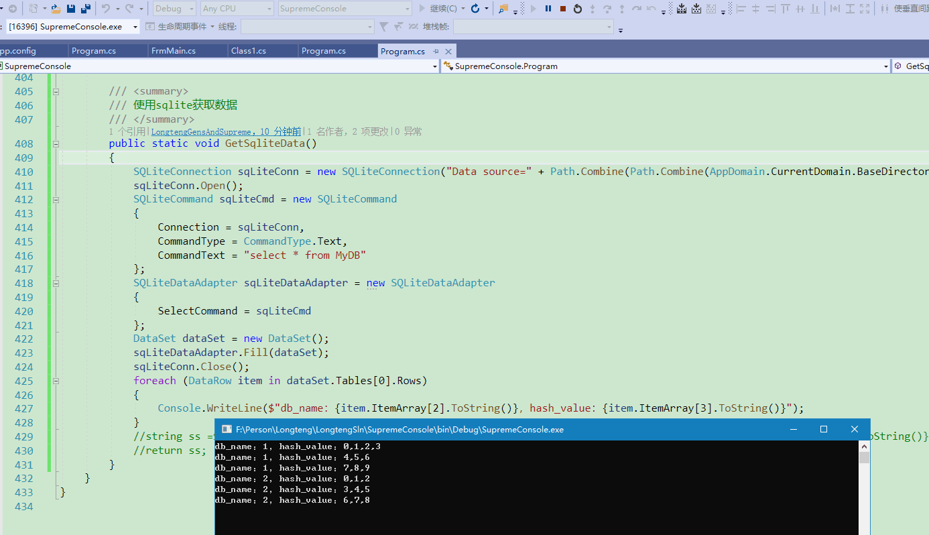Collapse the SQLiteCommand initializer at line 412

point(56,199)
